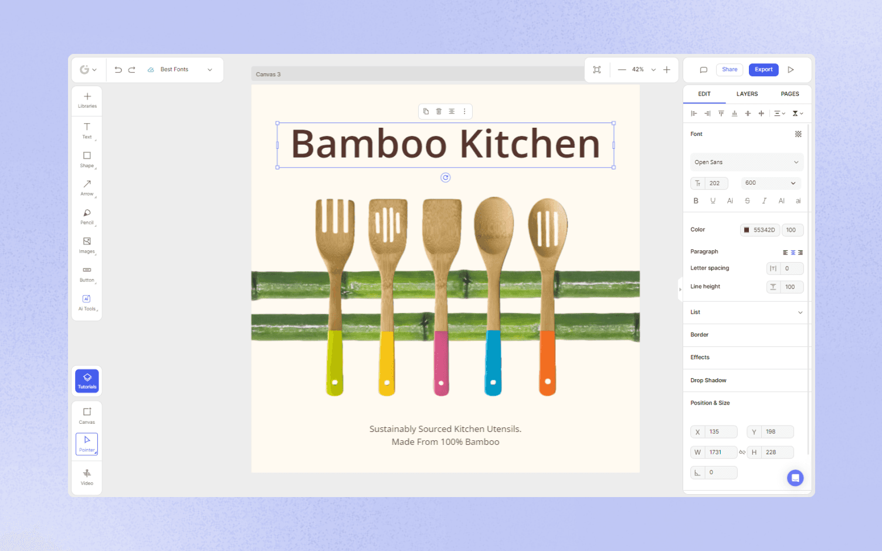
Task: Click the Share button
Action: 730,70
